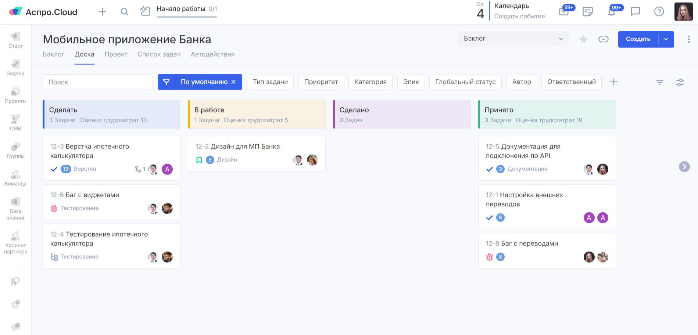Viewport: 698px width, 335px height.
Task: Open board view settings sliders icon
Action: pyautogui.click(x=680, y=82)
